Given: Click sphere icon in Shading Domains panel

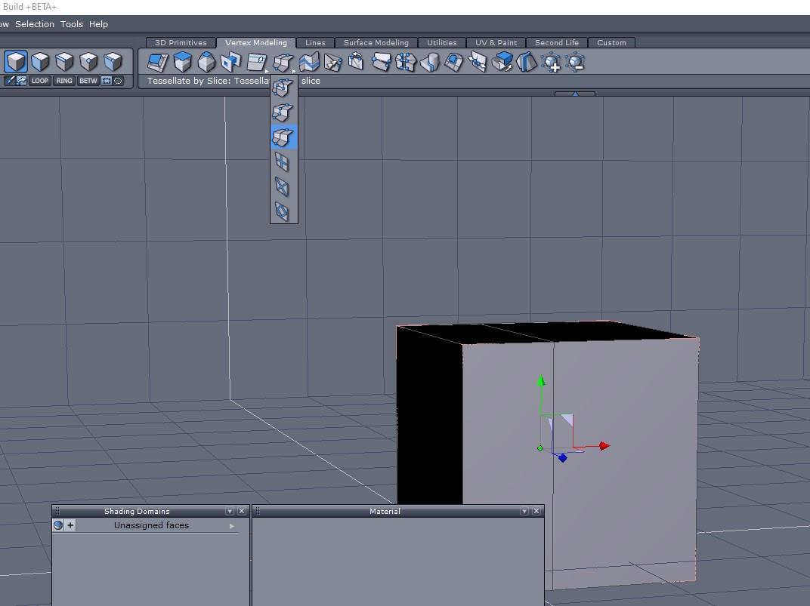Looking at the screenshot, I should 58,525.
